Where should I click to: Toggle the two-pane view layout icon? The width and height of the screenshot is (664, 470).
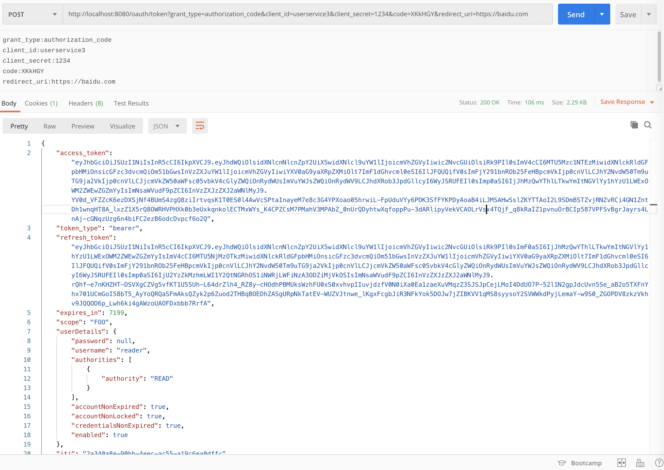click(622, 463)
